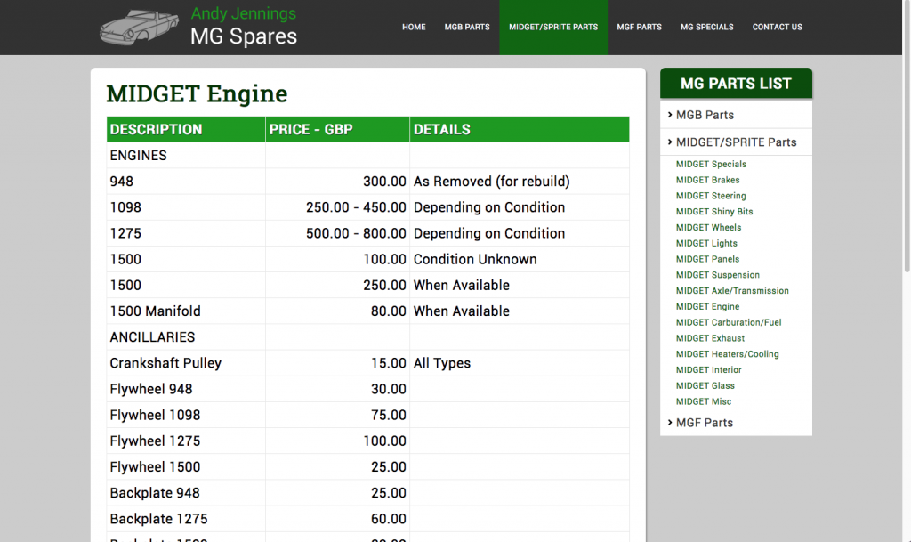Open the MIDGET Axle/Transmission sidebar link

click(732, 290)
